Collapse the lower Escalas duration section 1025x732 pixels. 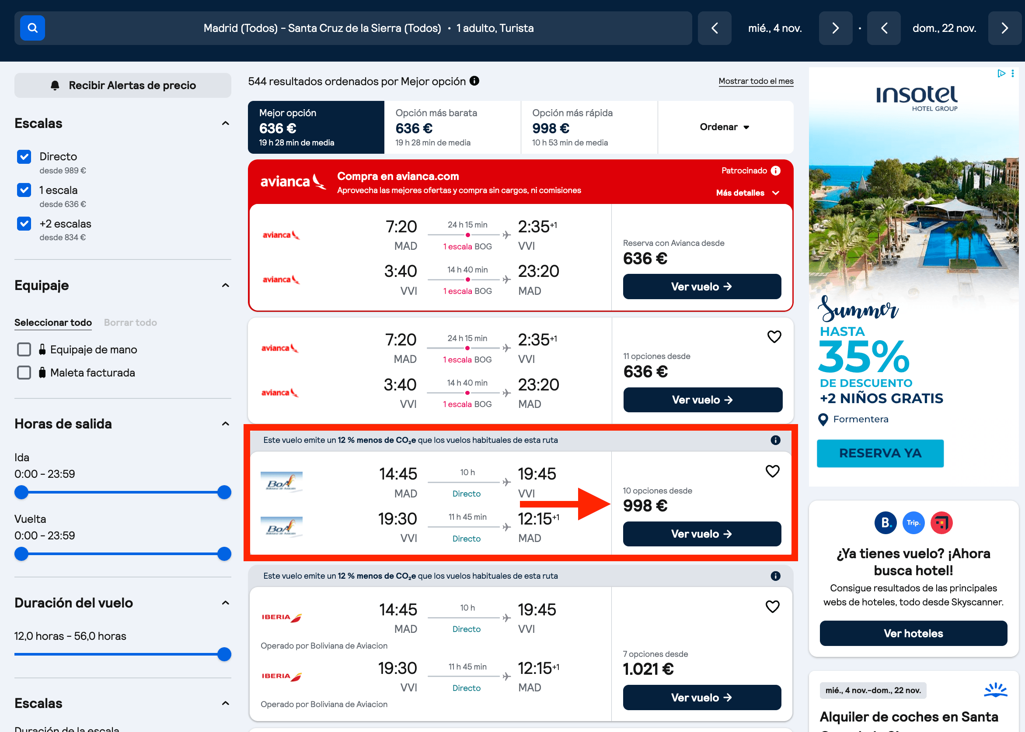click(226, 703)
